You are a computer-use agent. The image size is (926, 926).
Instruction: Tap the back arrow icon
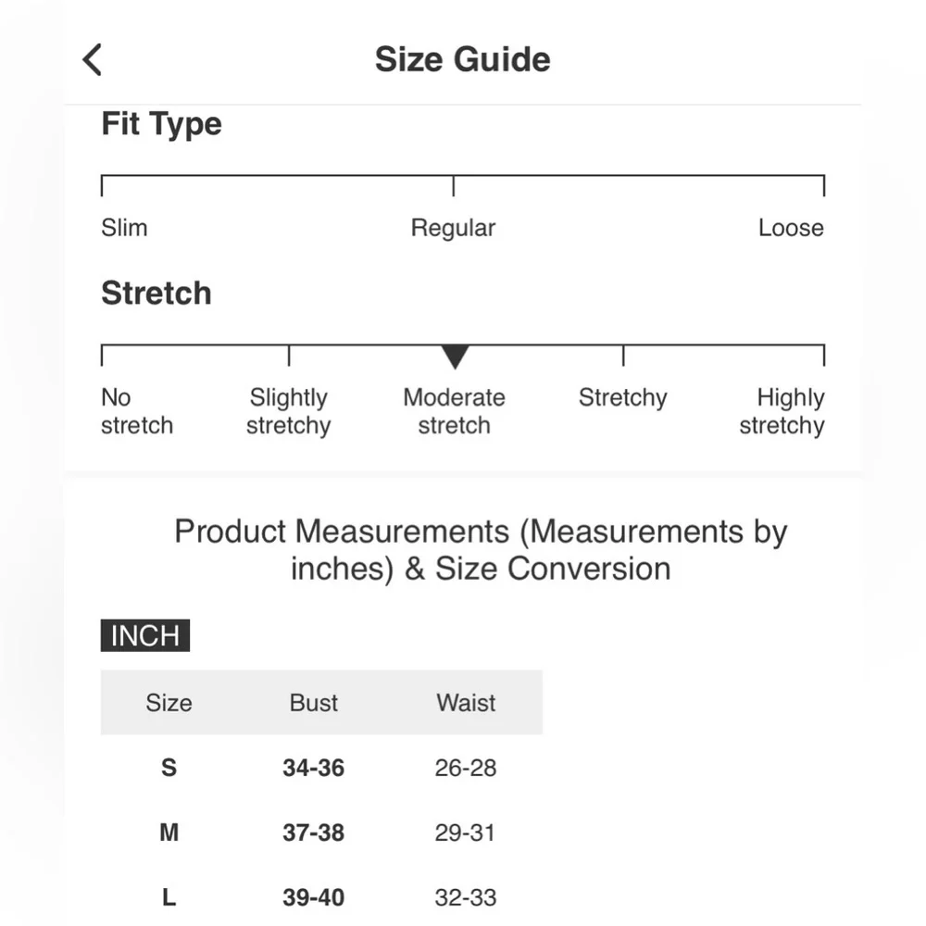92,60
